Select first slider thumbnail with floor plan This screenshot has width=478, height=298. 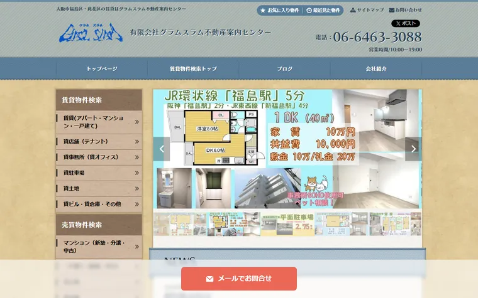tap(180, 224)
